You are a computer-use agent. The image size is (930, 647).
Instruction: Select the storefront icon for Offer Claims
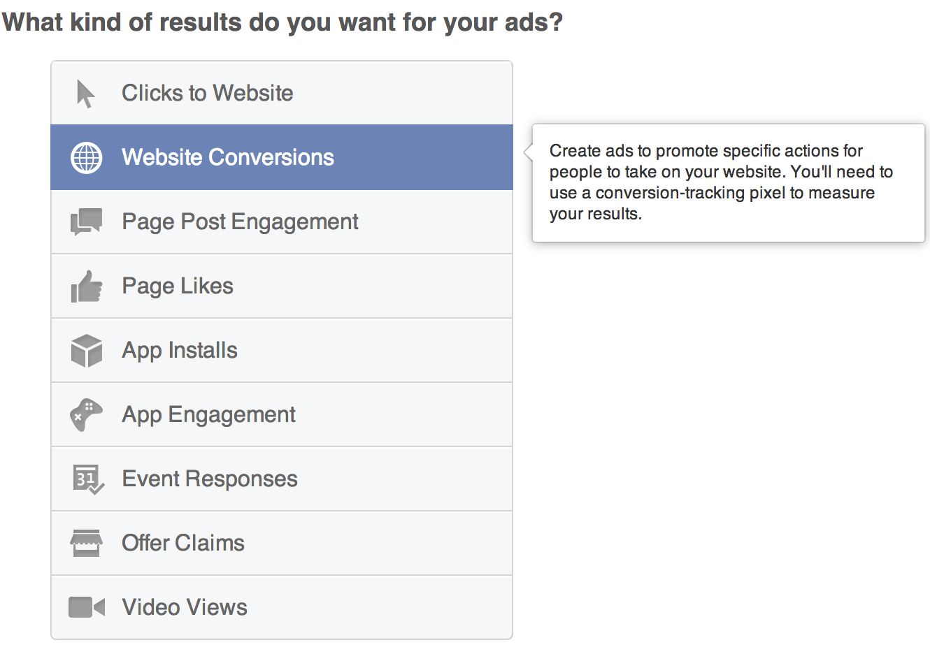coord(86,543)
